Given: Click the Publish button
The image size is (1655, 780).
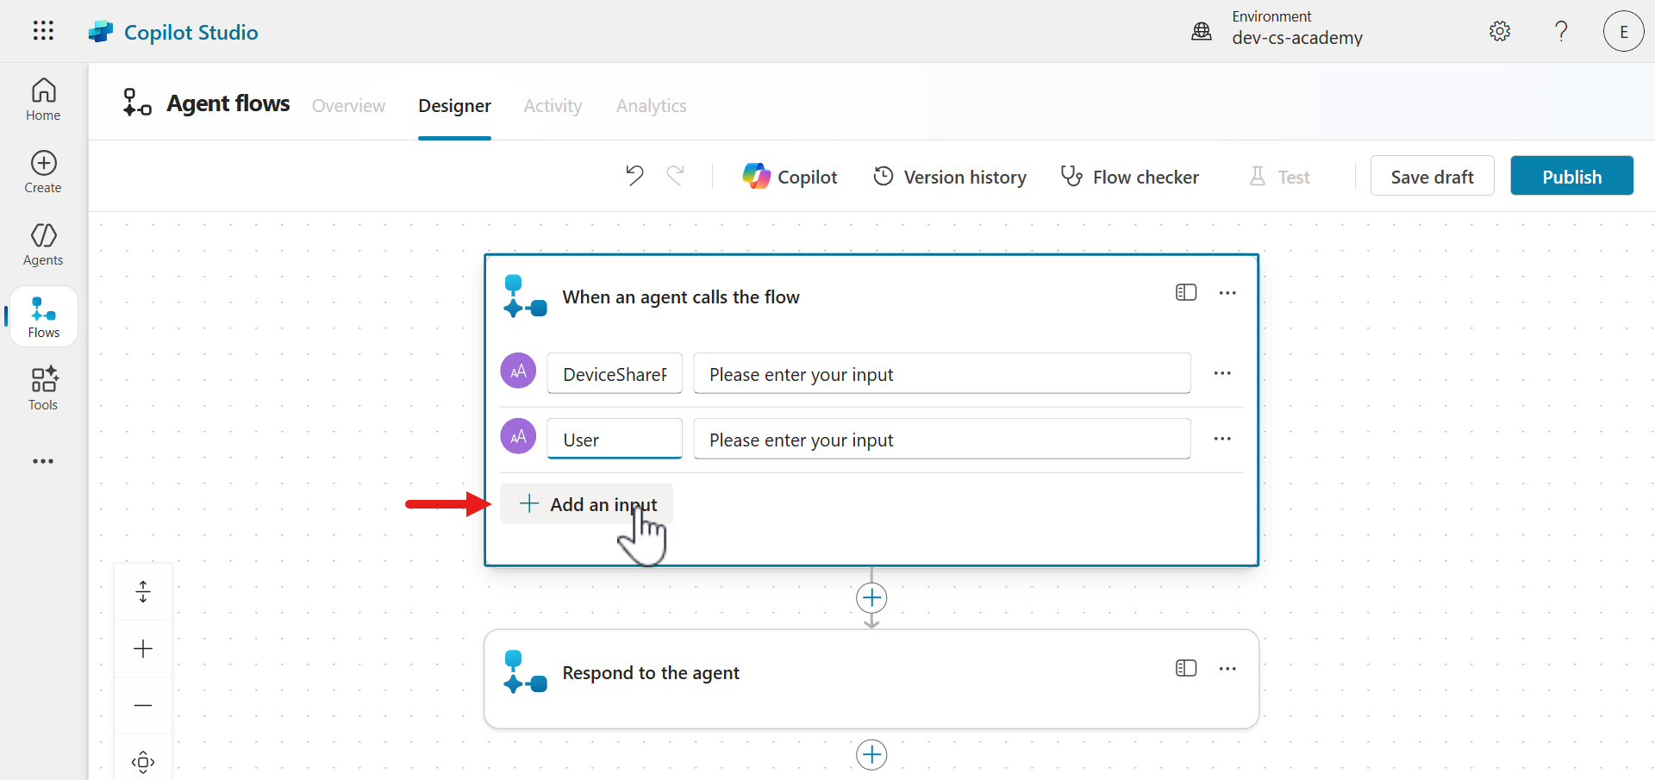Looking at the screenshot, I should coord(1571,177).
